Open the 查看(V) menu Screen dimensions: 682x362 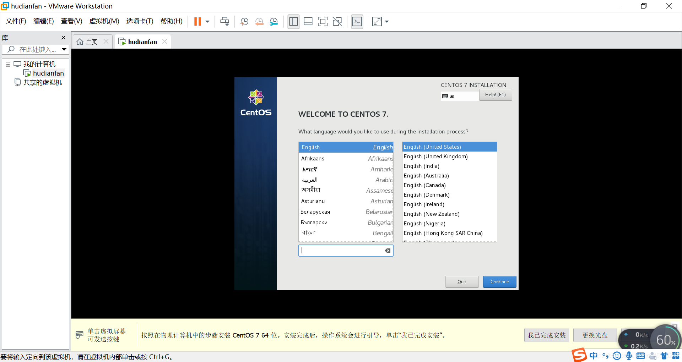(x=72, y=21)
